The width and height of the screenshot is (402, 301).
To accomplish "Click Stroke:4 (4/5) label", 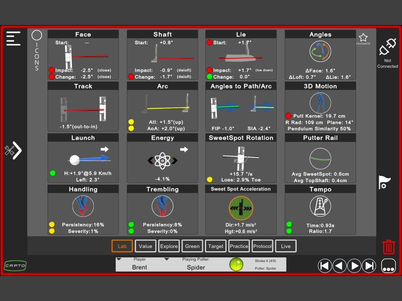I will pyautogui.click(x=265, y=261).
